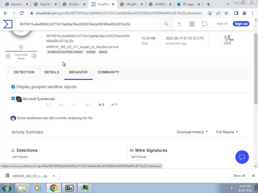
Task: Show hidden tray icons arrow
Action: (x=227, y=188)
